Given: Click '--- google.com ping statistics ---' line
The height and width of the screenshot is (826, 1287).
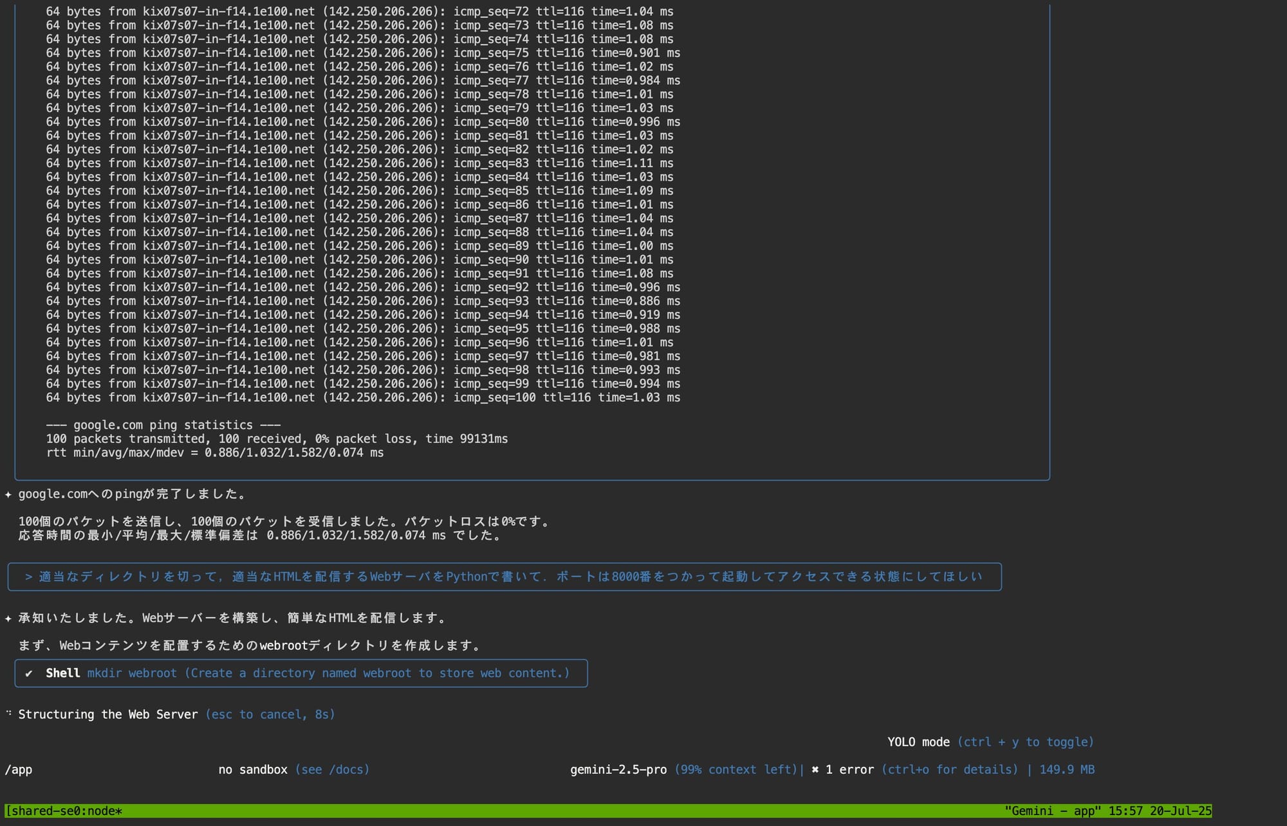Looking at the screenshot, I should 163,425.
